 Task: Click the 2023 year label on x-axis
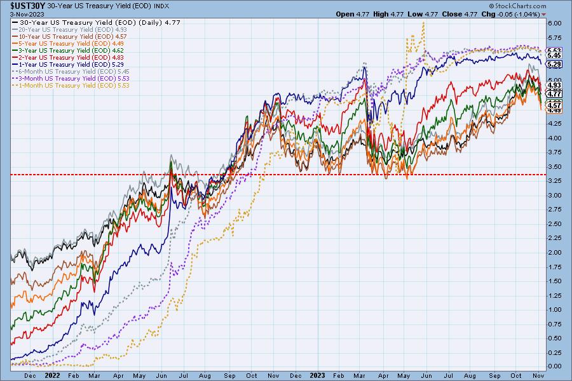317,375
